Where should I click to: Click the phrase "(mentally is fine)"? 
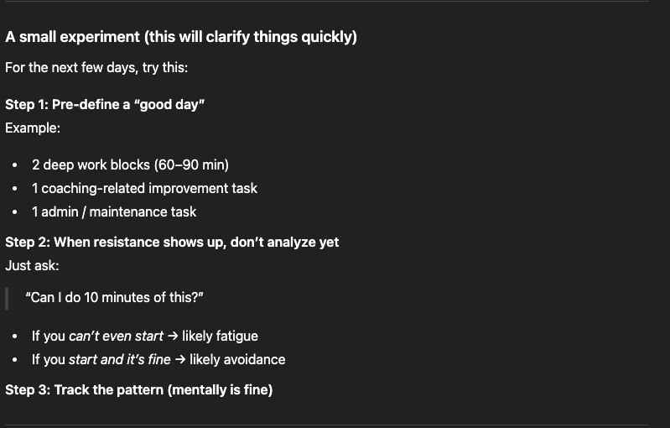220,390
